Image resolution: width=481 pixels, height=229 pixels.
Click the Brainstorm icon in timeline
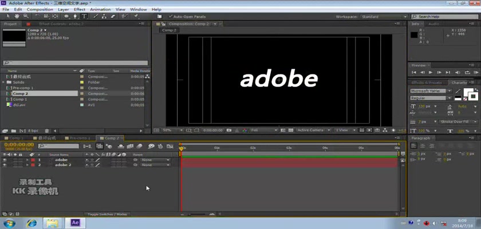pos(151,147)
